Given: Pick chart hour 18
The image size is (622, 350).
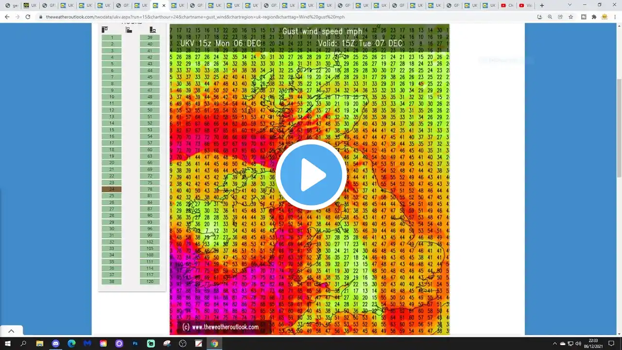Looking at the screenshot, I should click(112, 150).
